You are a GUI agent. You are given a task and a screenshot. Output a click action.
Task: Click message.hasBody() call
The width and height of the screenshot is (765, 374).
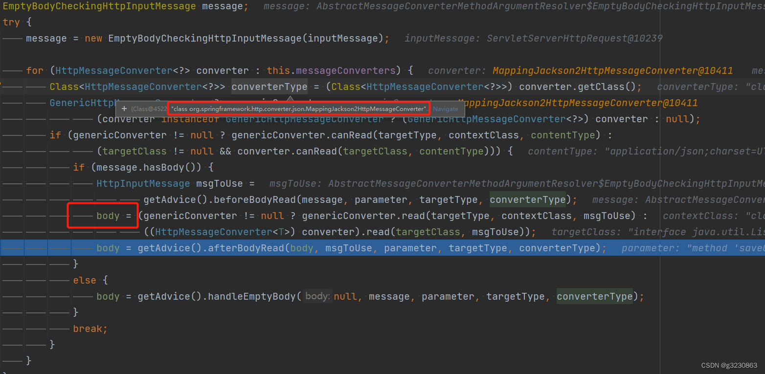(x=149, y=167)
